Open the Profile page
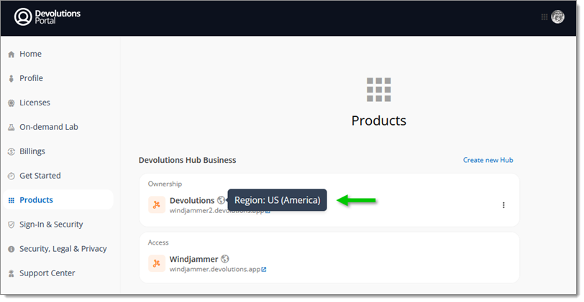 [31, 78]
